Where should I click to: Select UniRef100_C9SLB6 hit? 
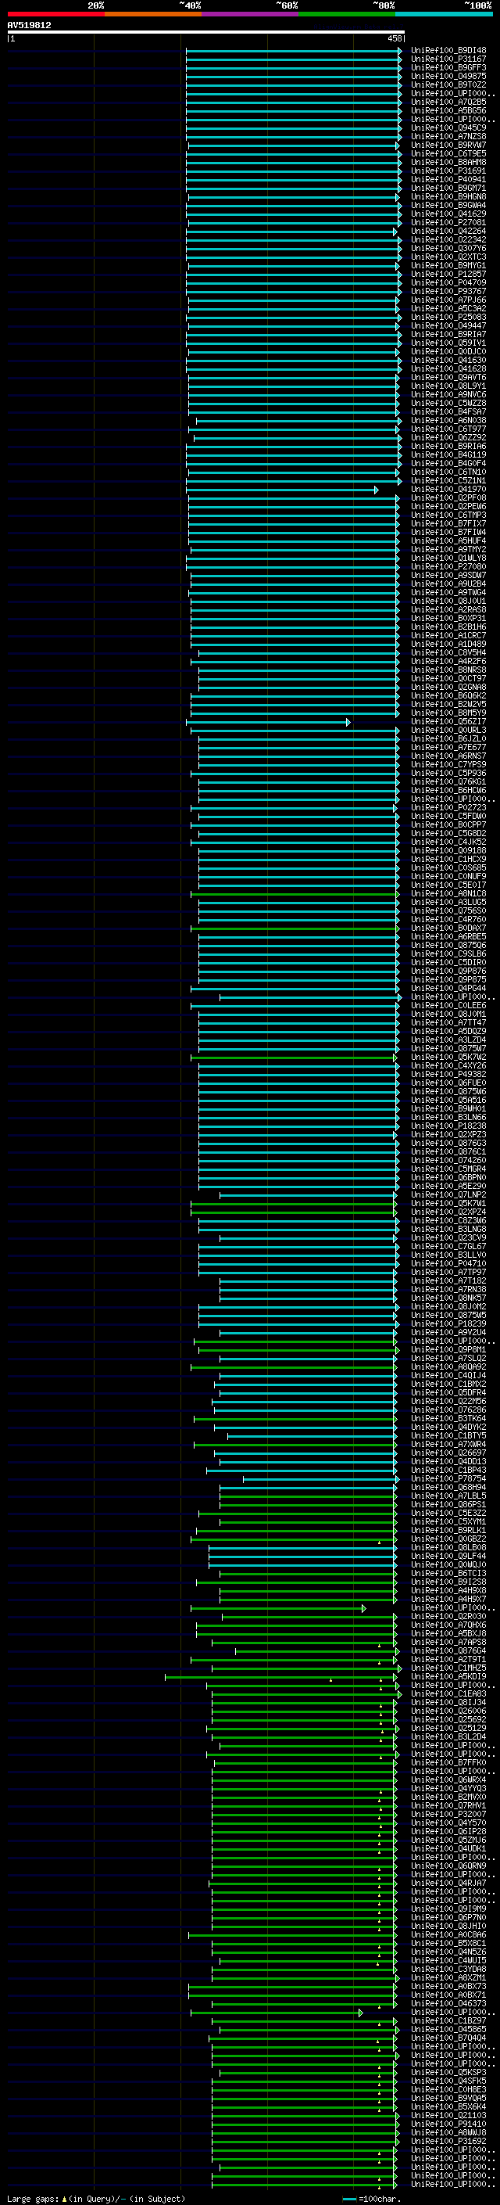[448, 953]
